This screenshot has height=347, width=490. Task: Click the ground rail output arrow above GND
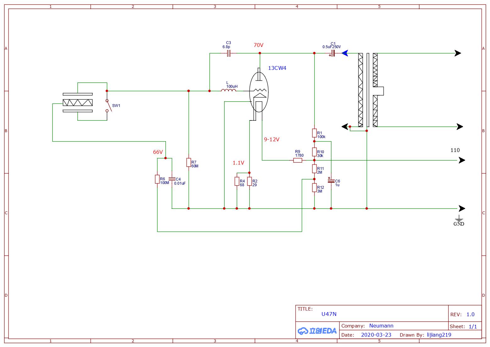pos(462,208)
